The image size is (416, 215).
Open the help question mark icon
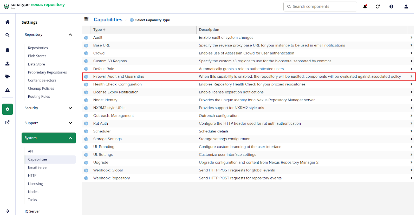click(391, 6)
